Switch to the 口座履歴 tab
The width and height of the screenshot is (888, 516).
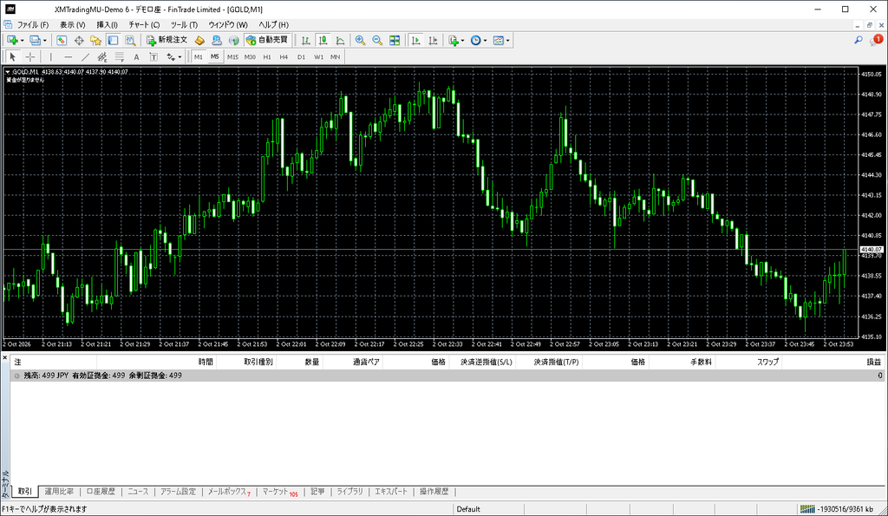(x=101, y=492)
